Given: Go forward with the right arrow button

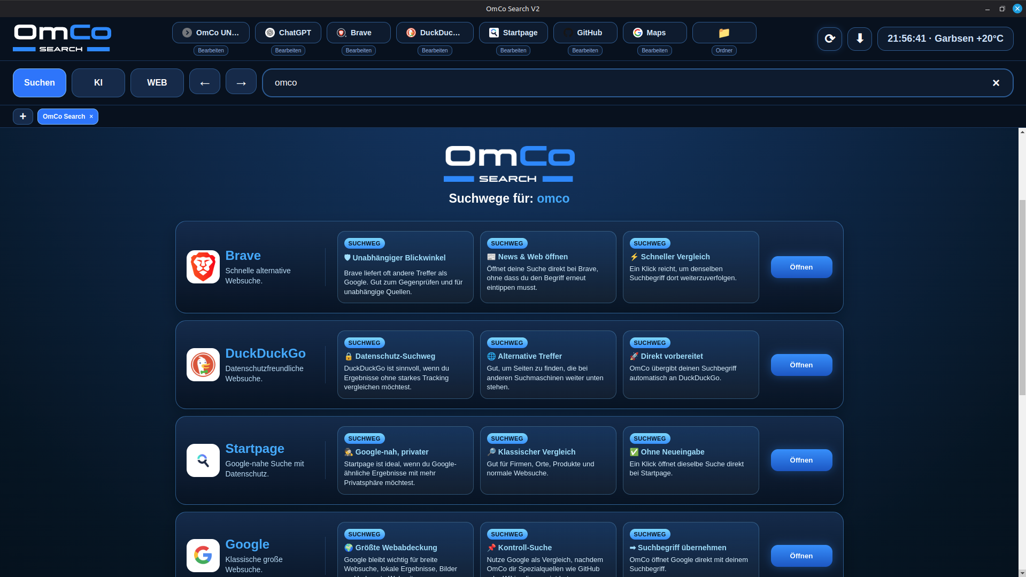Looking at the screenshot, I should tap(241, 82).
